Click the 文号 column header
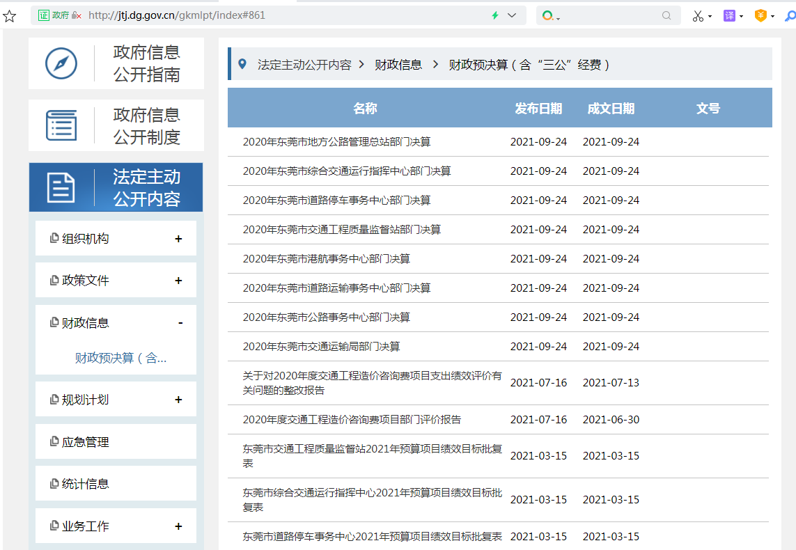796x550 pixels. (708, 108)
